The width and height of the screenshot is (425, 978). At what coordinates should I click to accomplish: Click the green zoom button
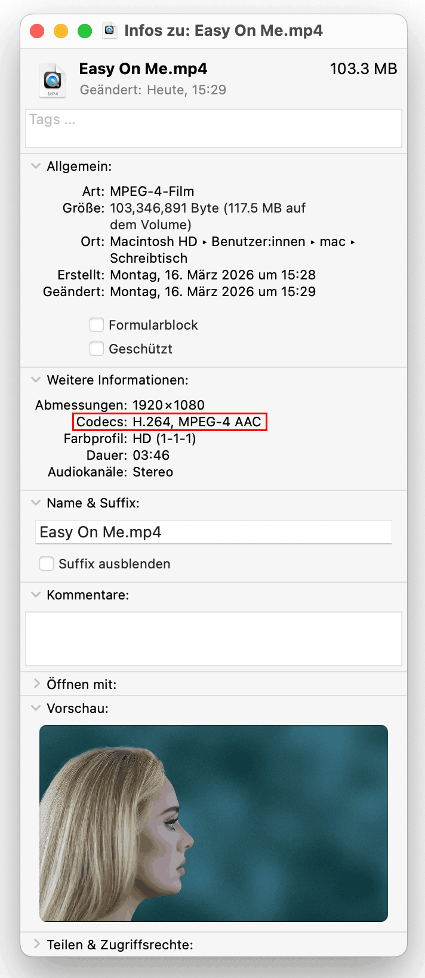[x=85, y=31]
